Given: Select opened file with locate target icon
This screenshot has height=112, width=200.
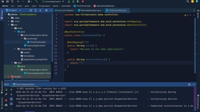Looking at the screenshot, I should click(x=31, y=10).
